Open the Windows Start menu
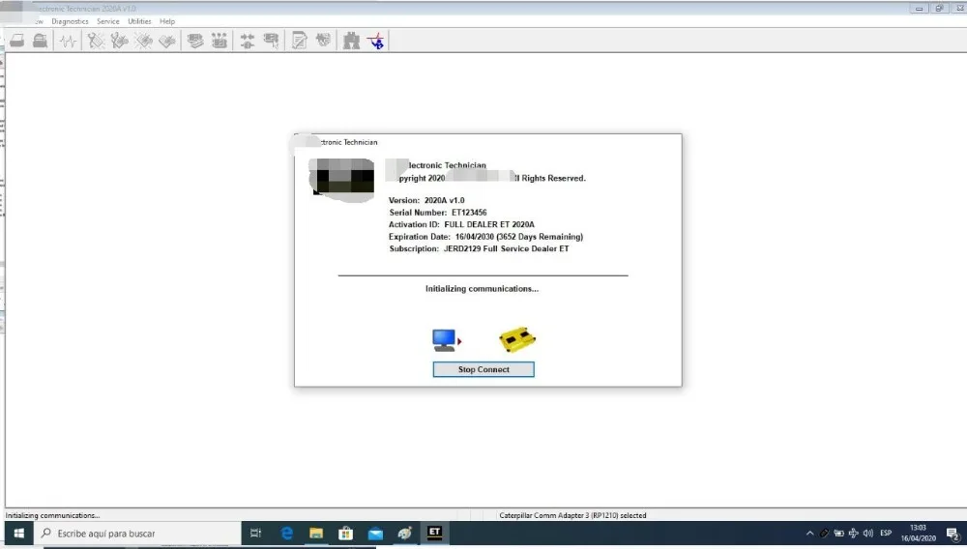 (x=18, y=534)
